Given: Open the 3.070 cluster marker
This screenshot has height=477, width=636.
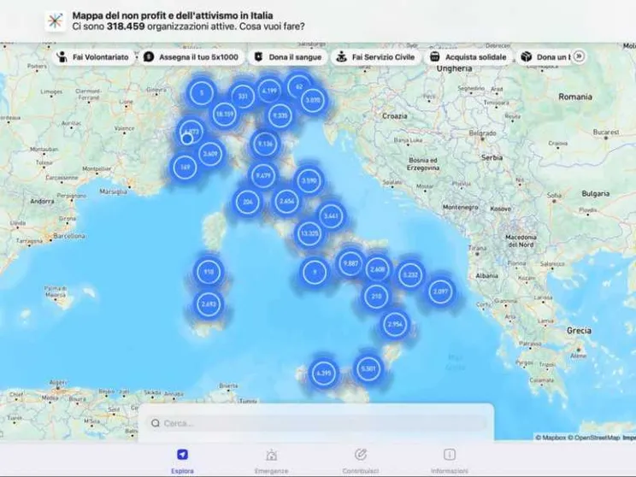Looking at the screenshot, I should [x=313, y=100].
